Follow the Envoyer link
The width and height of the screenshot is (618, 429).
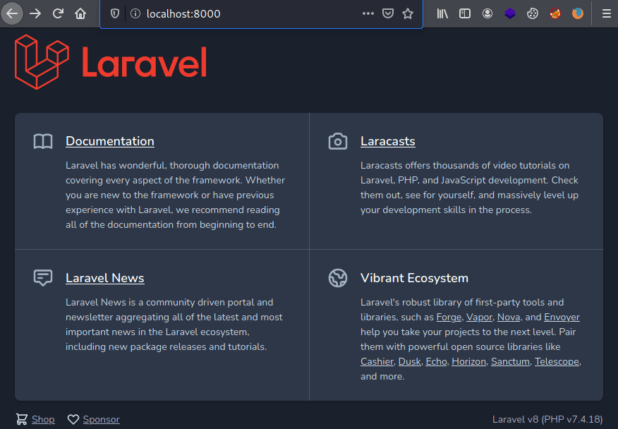tap(562, 317)
